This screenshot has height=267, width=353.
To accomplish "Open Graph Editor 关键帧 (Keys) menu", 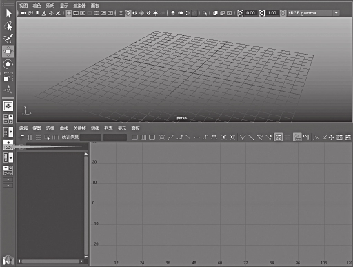I will point(79,128).
